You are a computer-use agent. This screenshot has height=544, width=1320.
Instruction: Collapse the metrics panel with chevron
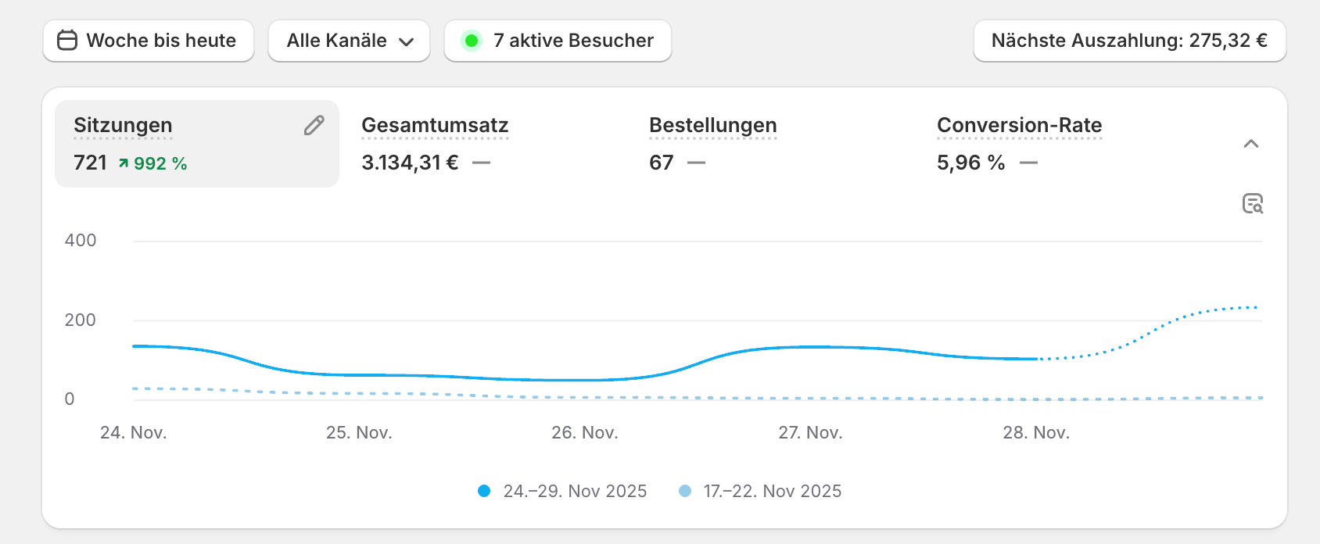[1251, 144]
